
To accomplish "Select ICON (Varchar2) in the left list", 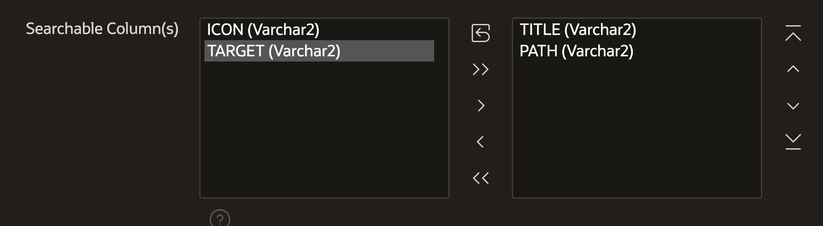I will tap(263, 29).
